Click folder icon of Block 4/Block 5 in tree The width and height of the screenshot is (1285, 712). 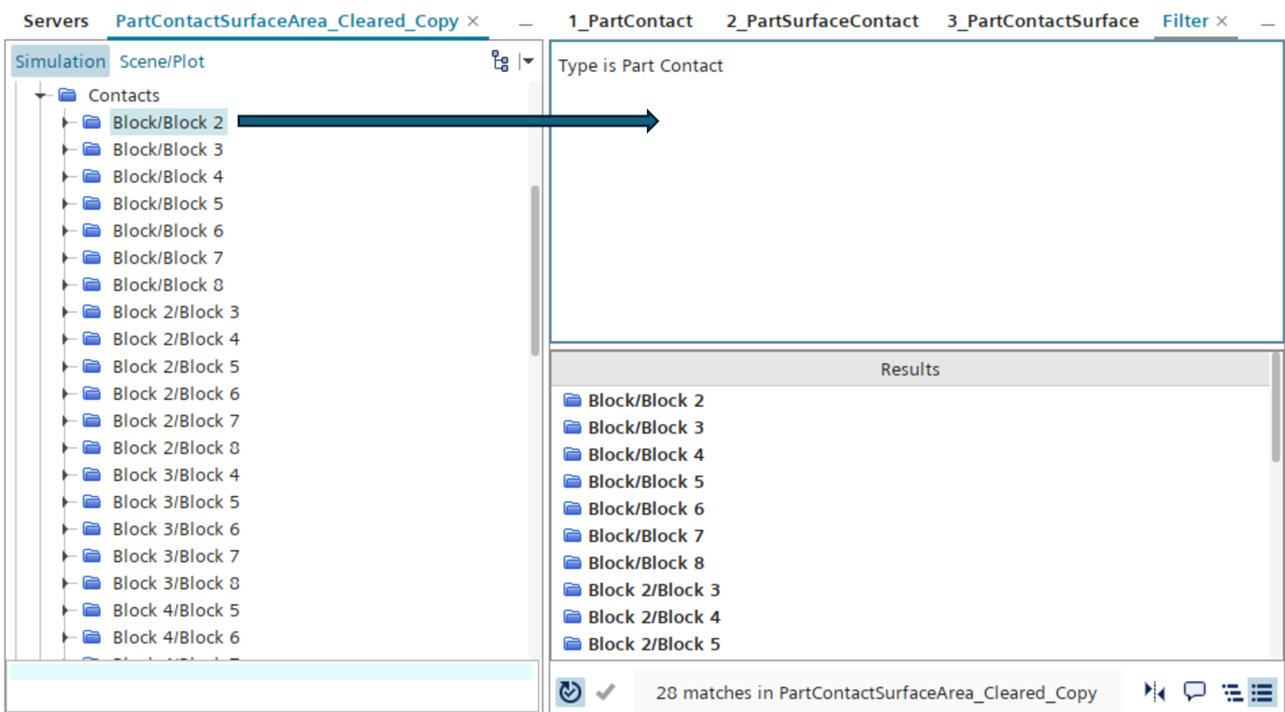[92, 610]
